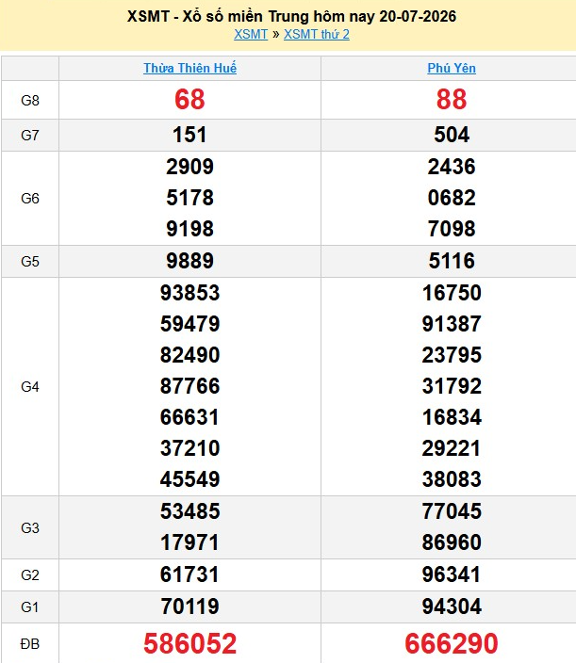Image resolution: width=576 pixels, height=663 pixels.
Task: Select Thừa Thiên Huế special prize 586052
Action: click(x=189, y=643)
